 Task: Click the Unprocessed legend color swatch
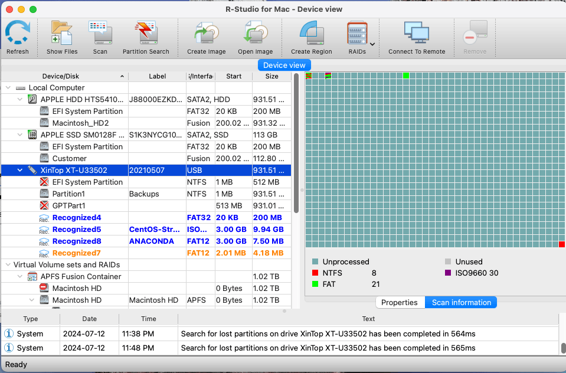click(x=315, y=261)
